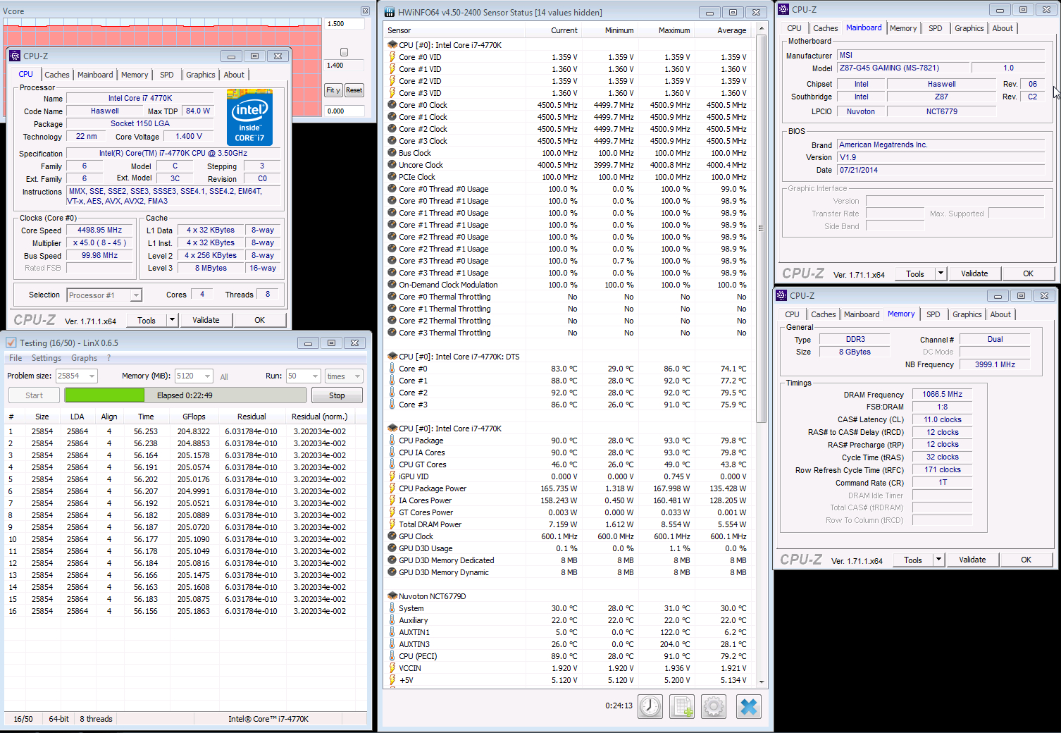
Task: Open the times unit dropdown in LinX
Action: pos(358,376)
